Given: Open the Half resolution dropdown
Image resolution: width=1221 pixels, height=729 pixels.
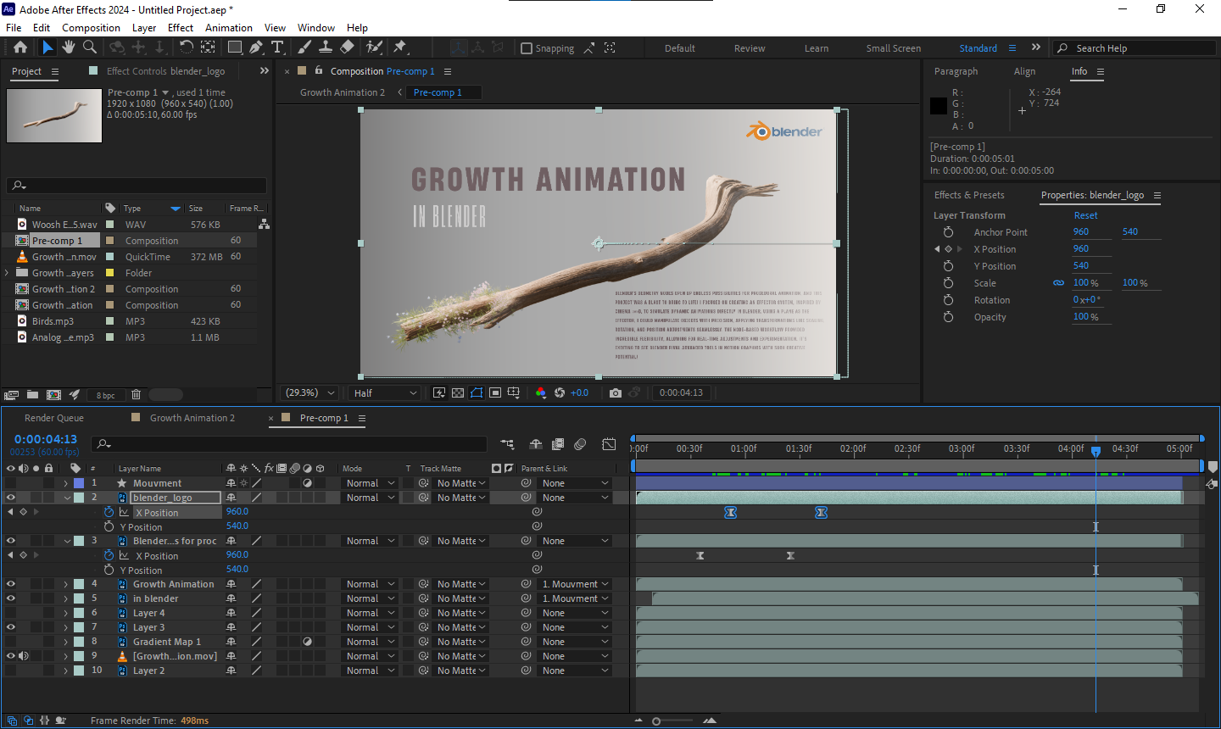Looking at the screenshot, I should tap(386, 392).
